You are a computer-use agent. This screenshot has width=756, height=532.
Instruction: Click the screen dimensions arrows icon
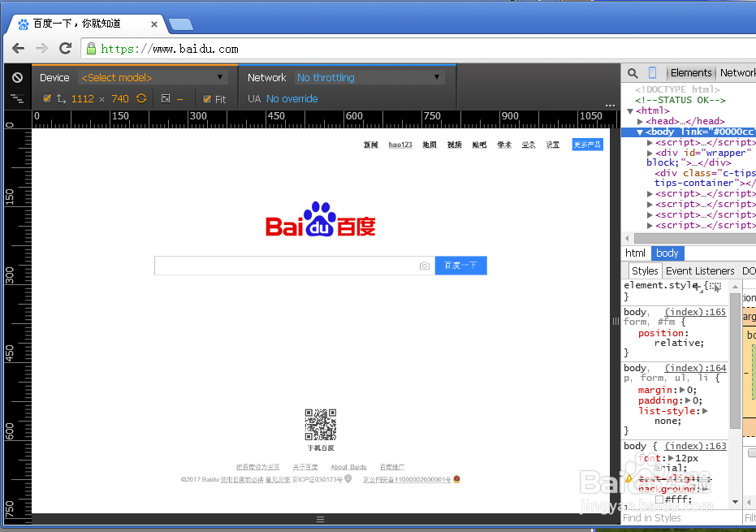pos(61,99)
